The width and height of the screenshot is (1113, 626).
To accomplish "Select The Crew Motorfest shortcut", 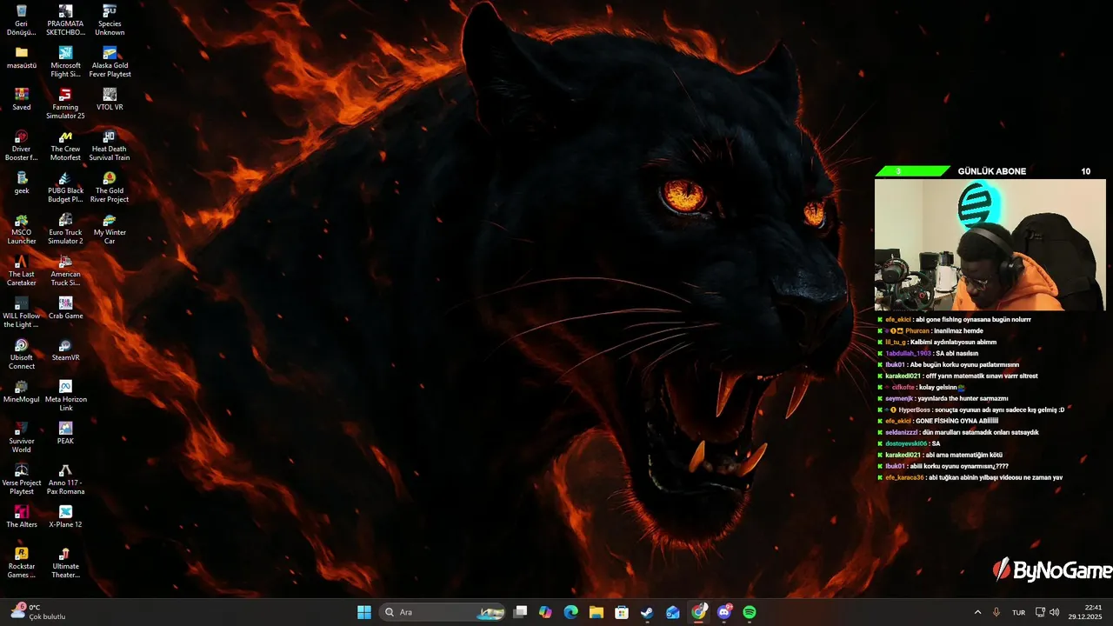I will tap(65, 145).
